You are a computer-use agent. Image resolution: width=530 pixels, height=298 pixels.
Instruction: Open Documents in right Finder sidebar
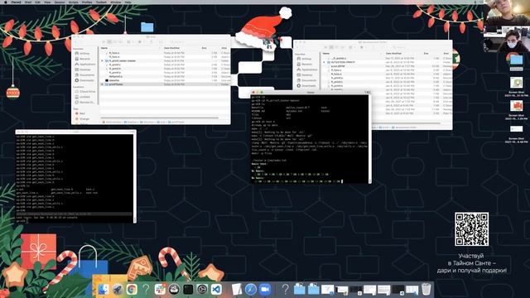(x=306, y=80)
